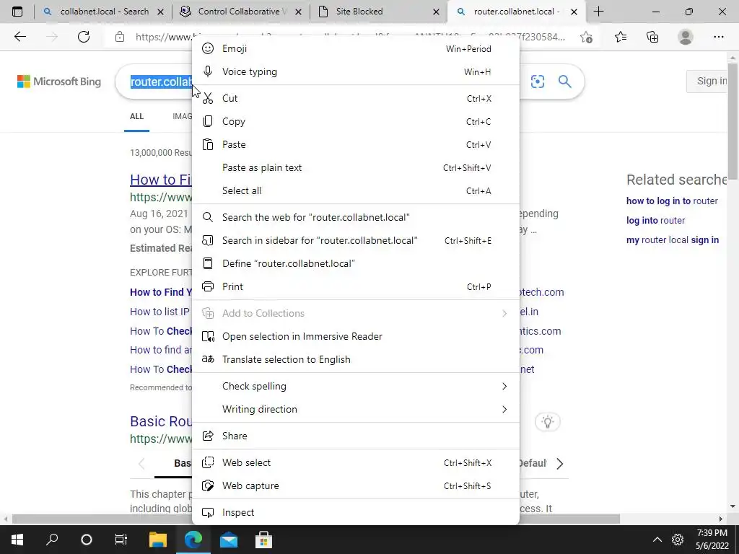Click How to list IP link
Viewport: 739px width, 554px height.
click(160, 312)
